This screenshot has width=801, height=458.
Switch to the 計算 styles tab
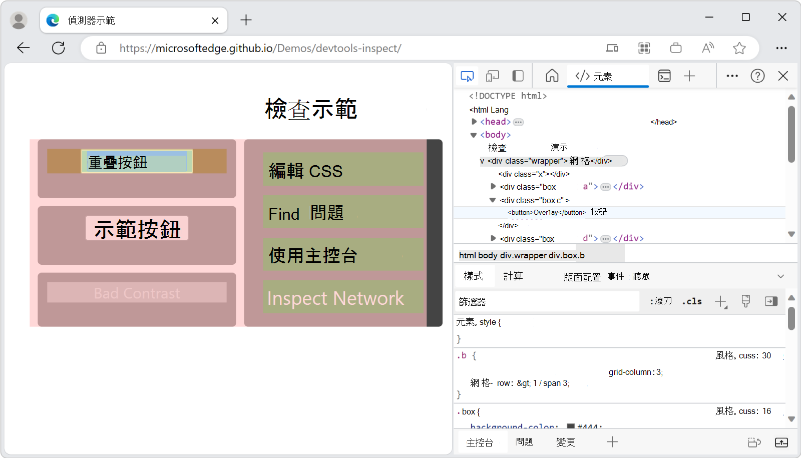click(x=513, y=276)
